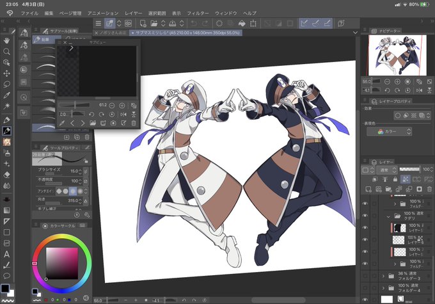Image resolution: width=435 pixels, height=304 pixels.
Task: Open the 通常 blending mode dropdown
Action: pos(387,170)
